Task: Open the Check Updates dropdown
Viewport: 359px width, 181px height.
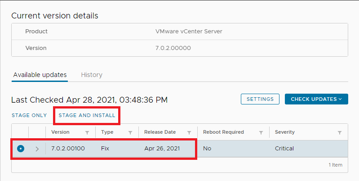Action: pyautogui.click(x=316, y=99)
